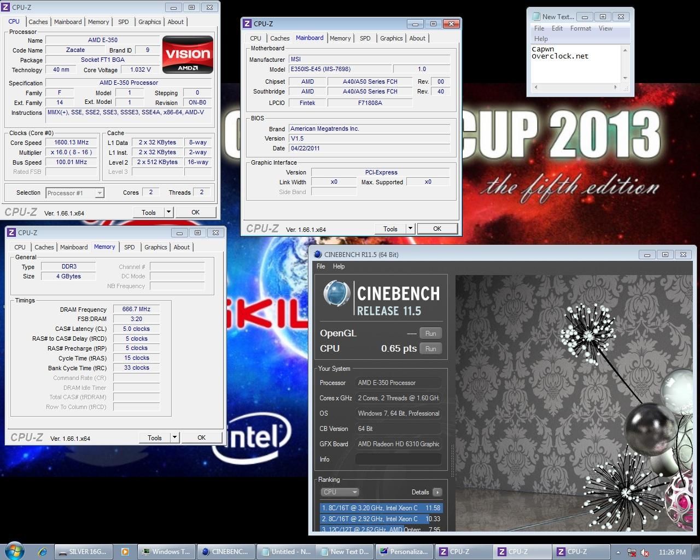Select ranking row '8C/16T @ 2.92 GHz' 10.33
This screenshot has height=560, width=700.
tap(381, 519)
